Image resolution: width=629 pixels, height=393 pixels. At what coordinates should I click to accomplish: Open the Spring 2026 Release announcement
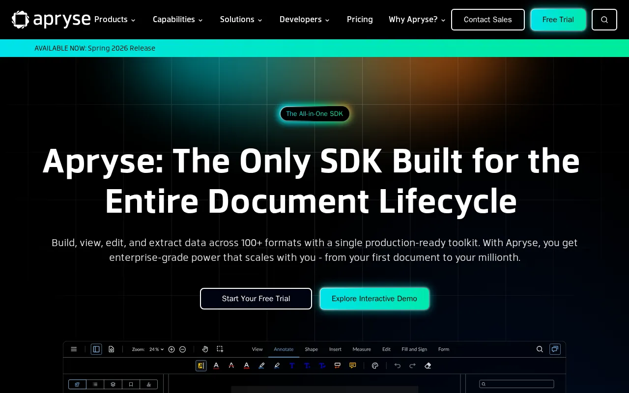pyautogui.click(x=95, y=48)
